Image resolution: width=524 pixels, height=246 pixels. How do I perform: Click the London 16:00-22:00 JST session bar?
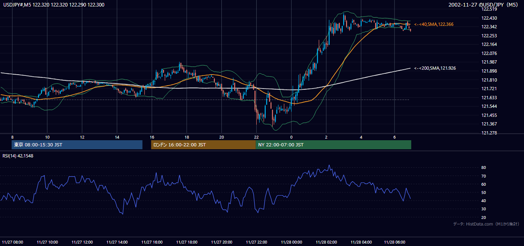203,145
